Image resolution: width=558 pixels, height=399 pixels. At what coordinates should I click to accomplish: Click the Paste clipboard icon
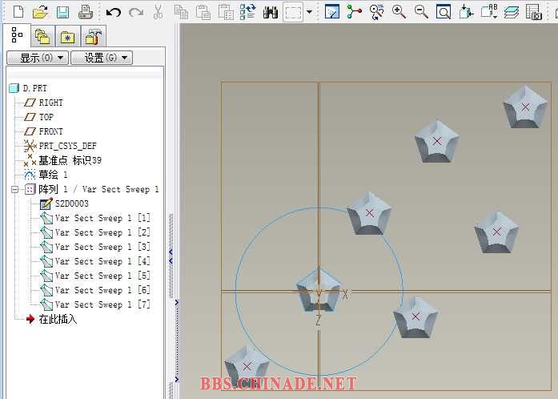point(203,12)
